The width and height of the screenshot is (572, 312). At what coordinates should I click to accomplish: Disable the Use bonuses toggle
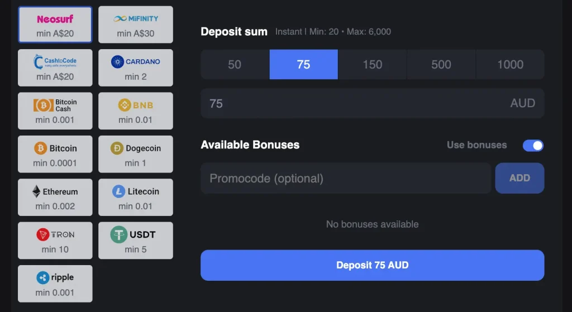point(533,146)
